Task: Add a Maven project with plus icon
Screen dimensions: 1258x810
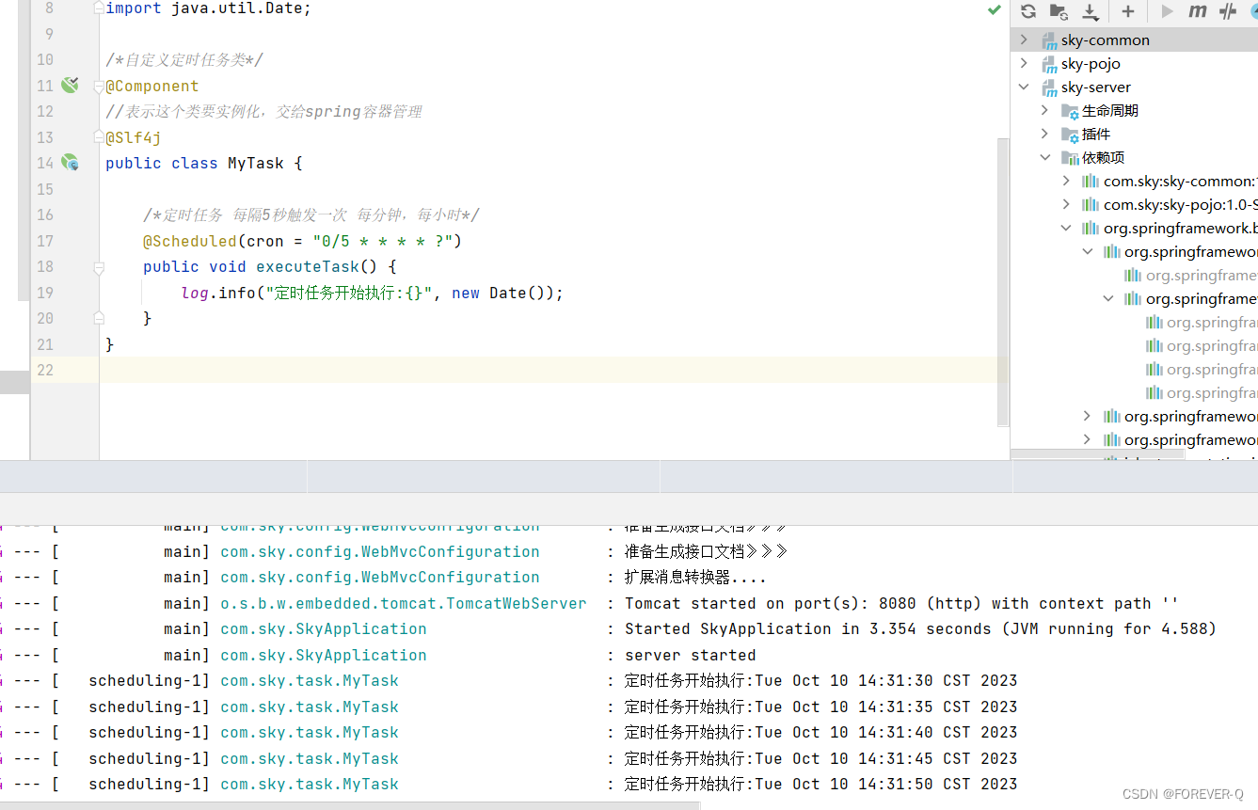Action: tap(1128, 11)
